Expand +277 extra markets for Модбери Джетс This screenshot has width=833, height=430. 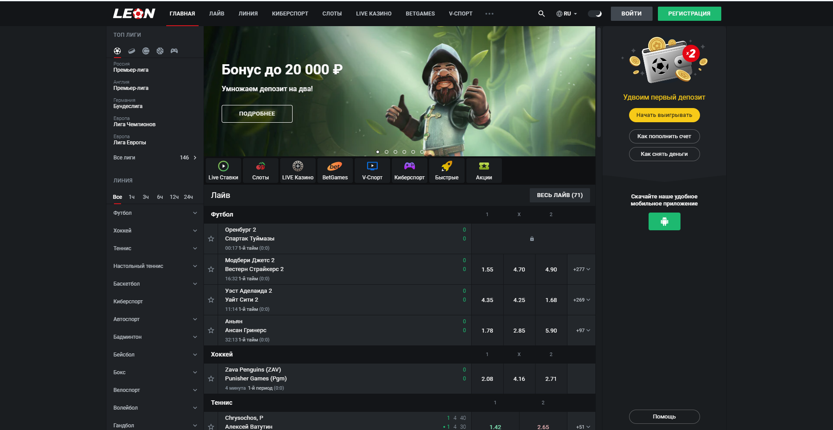tap(581, 269)
